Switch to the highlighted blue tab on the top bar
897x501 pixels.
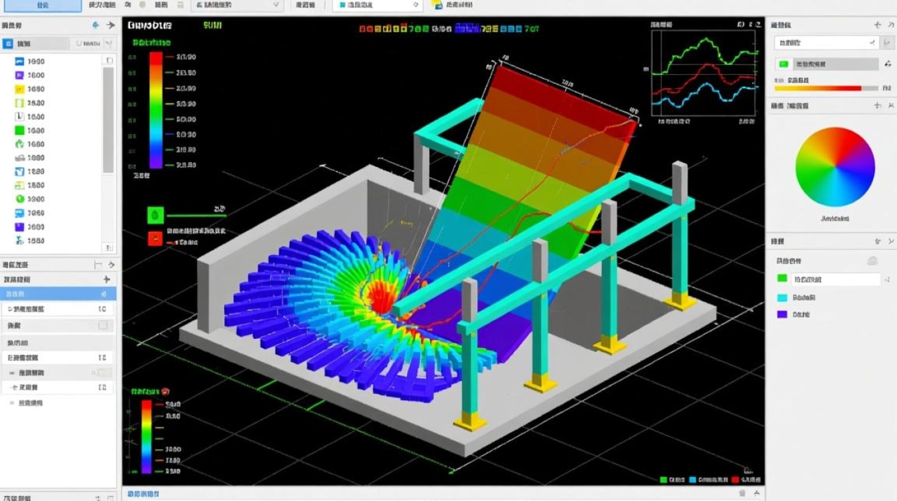tap(42, 5)
